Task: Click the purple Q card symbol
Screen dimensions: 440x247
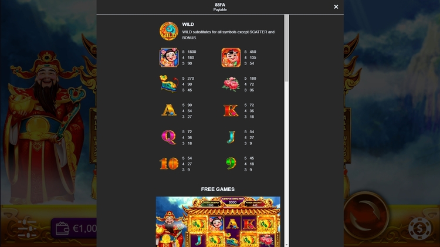Action: 169,137
